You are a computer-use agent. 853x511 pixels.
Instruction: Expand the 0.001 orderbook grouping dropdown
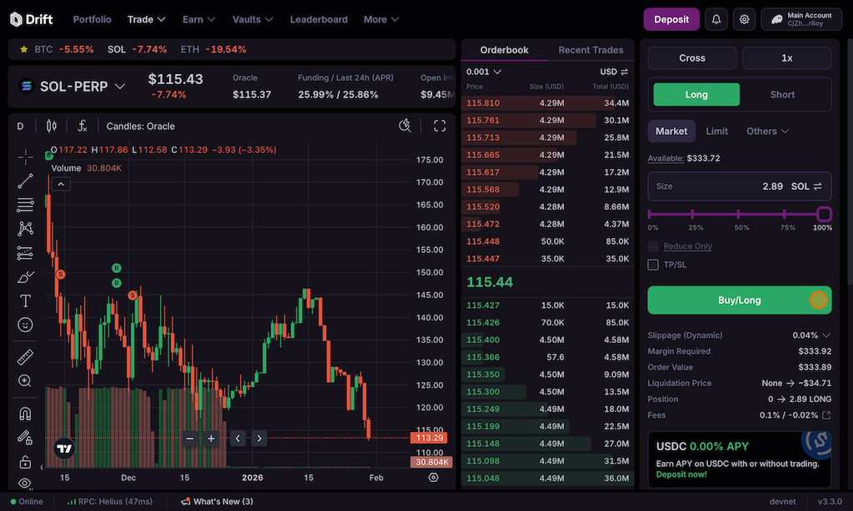[x=484, y=72]
